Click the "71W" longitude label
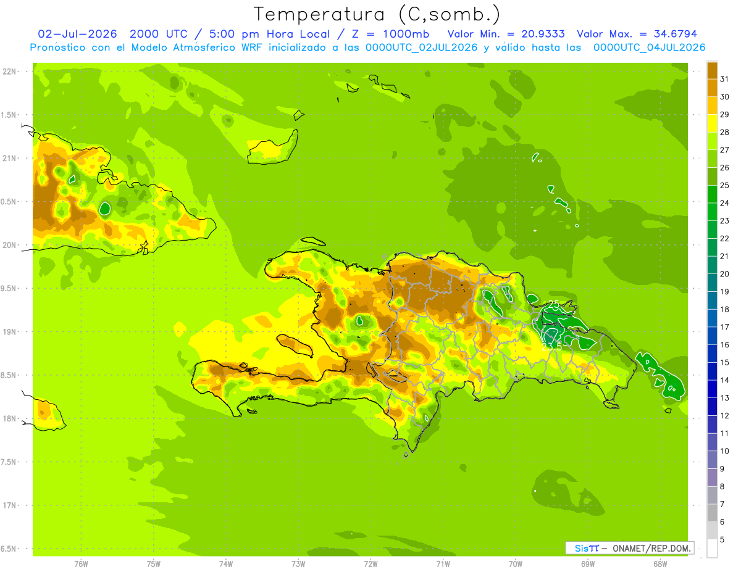The height and width of the screenshot is (572, 741). coord(443,564)
